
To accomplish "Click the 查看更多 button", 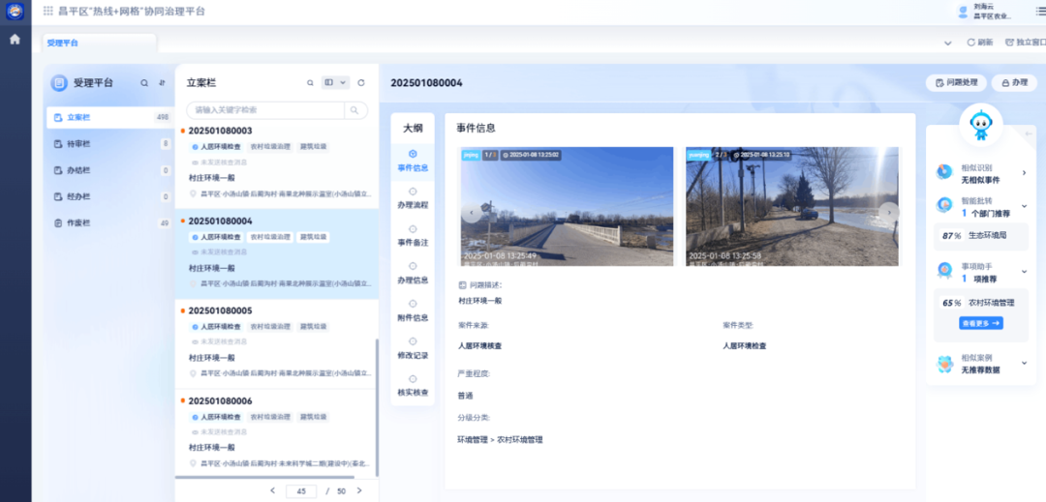I will tap(980, 323).
